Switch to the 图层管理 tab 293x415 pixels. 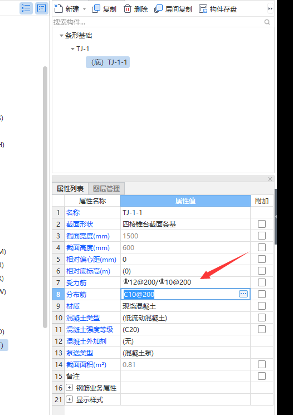point(106,188)
